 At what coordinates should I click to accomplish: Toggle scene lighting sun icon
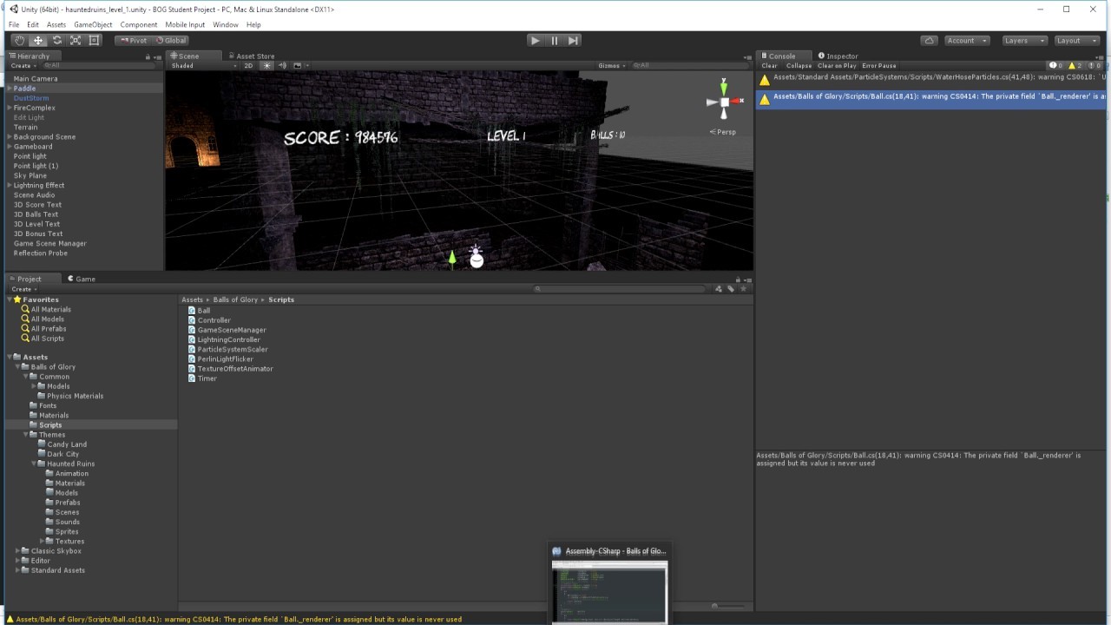267,65
